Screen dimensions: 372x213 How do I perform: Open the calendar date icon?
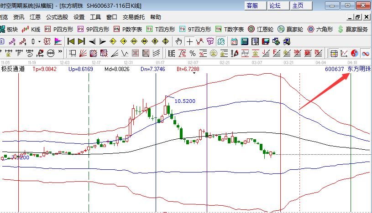point(234,42)
